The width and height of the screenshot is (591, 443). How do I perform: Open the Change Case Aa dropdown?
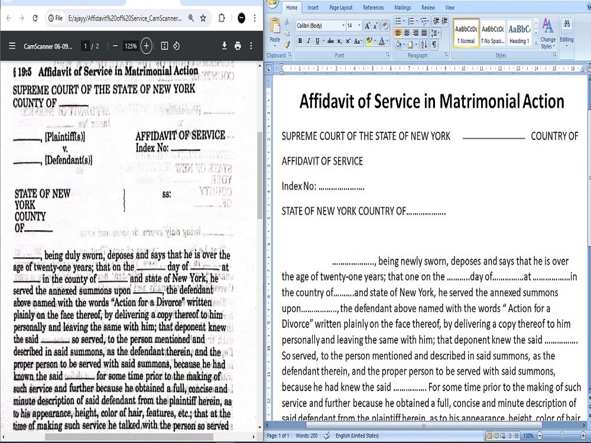tap(358, 41)
